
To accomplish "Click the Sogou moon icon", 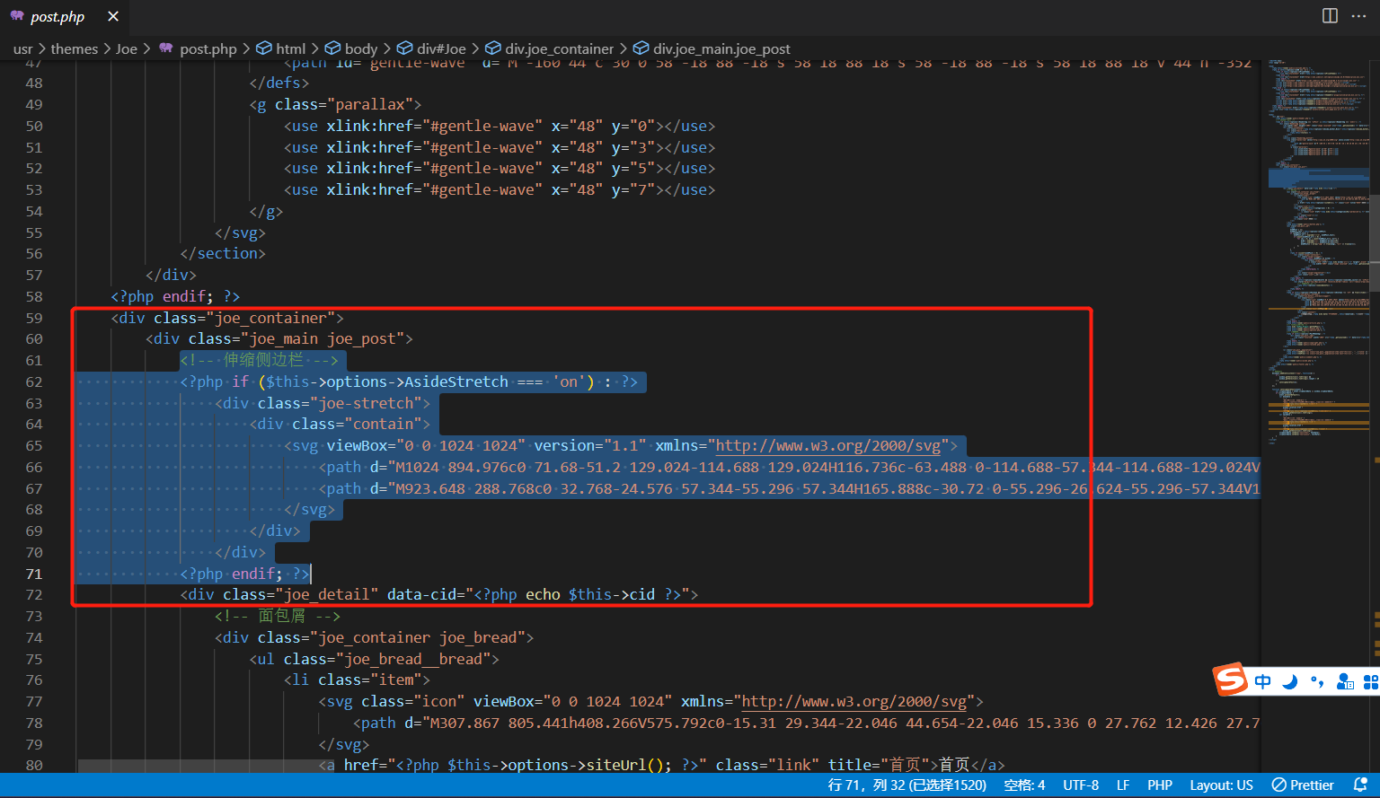I will pos(1290,681).
